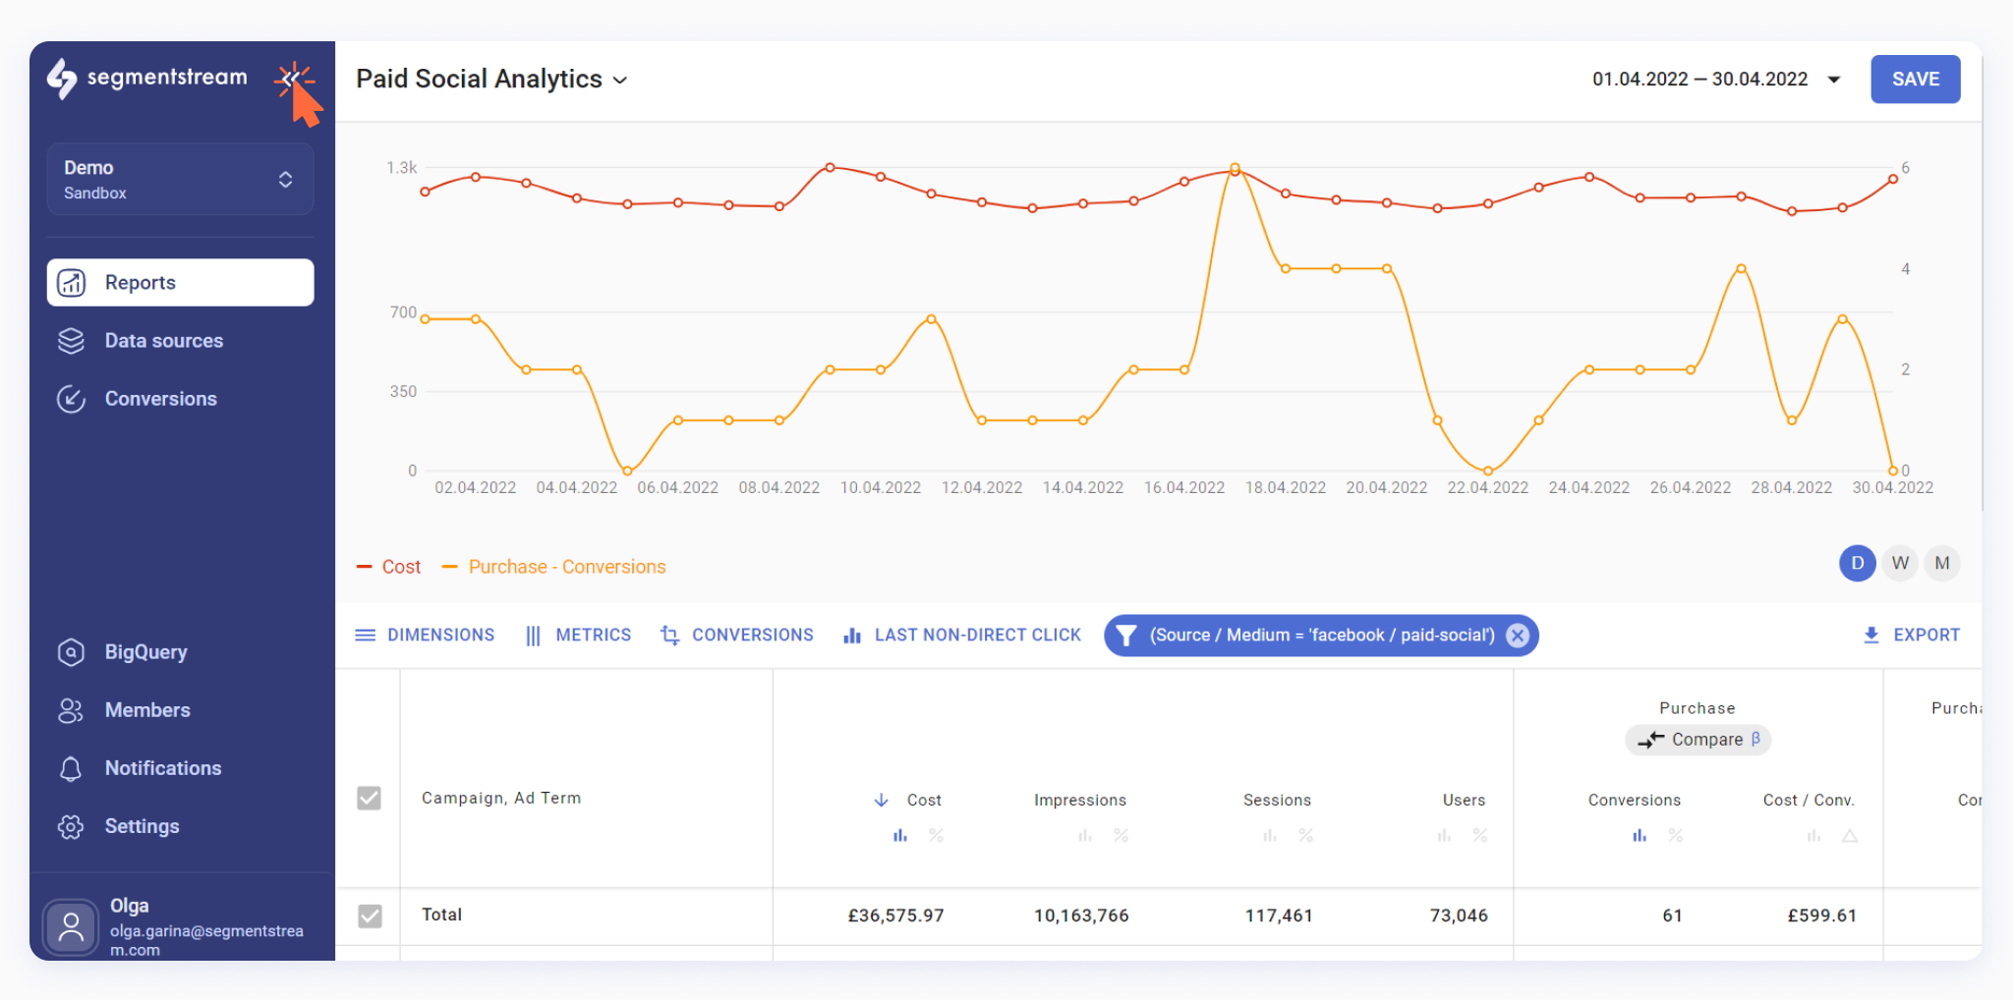Switch chart to monthly view
This screenshot has width=2013, height=1000.
point(1942,563)
